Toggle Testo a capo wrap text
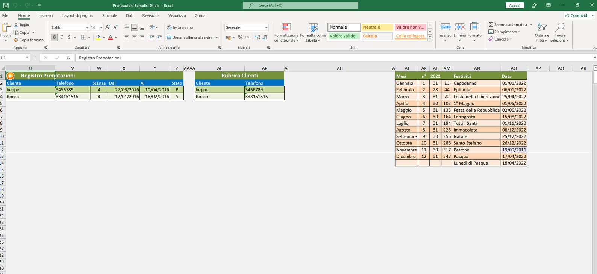Image resolution: width=597 pixels, height=274 pixels. (180, 27)
